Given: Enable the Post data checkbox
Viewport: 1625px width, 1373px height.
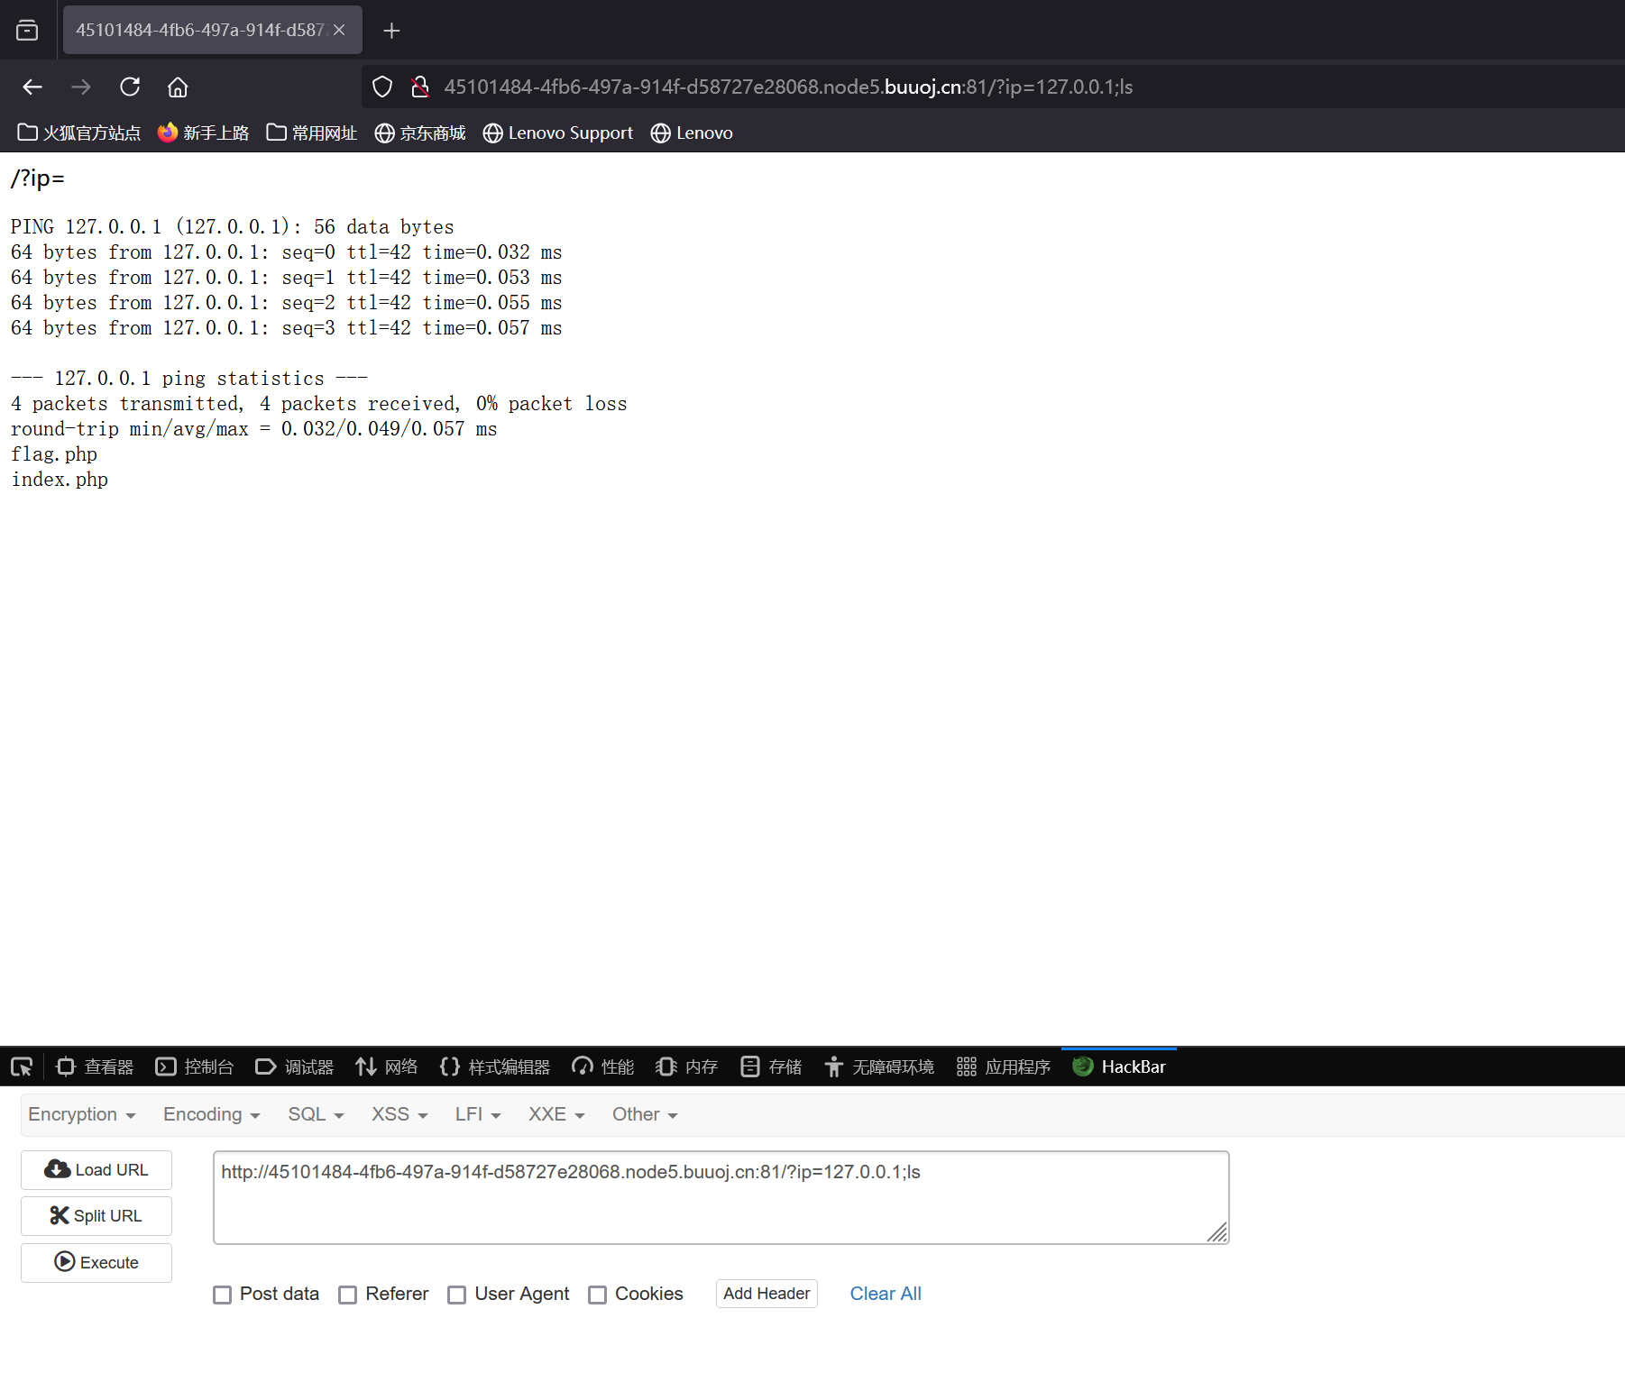Looking at the screenshot, I should tap(222, 1295).
